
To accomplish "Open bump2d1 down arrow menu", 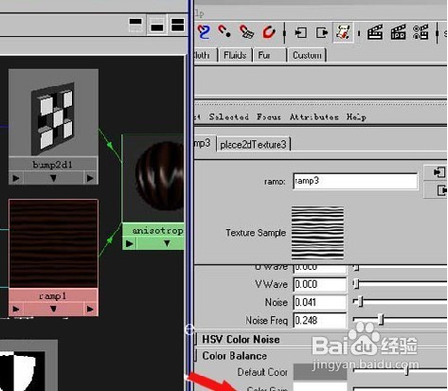I will [x=53, y=178].
